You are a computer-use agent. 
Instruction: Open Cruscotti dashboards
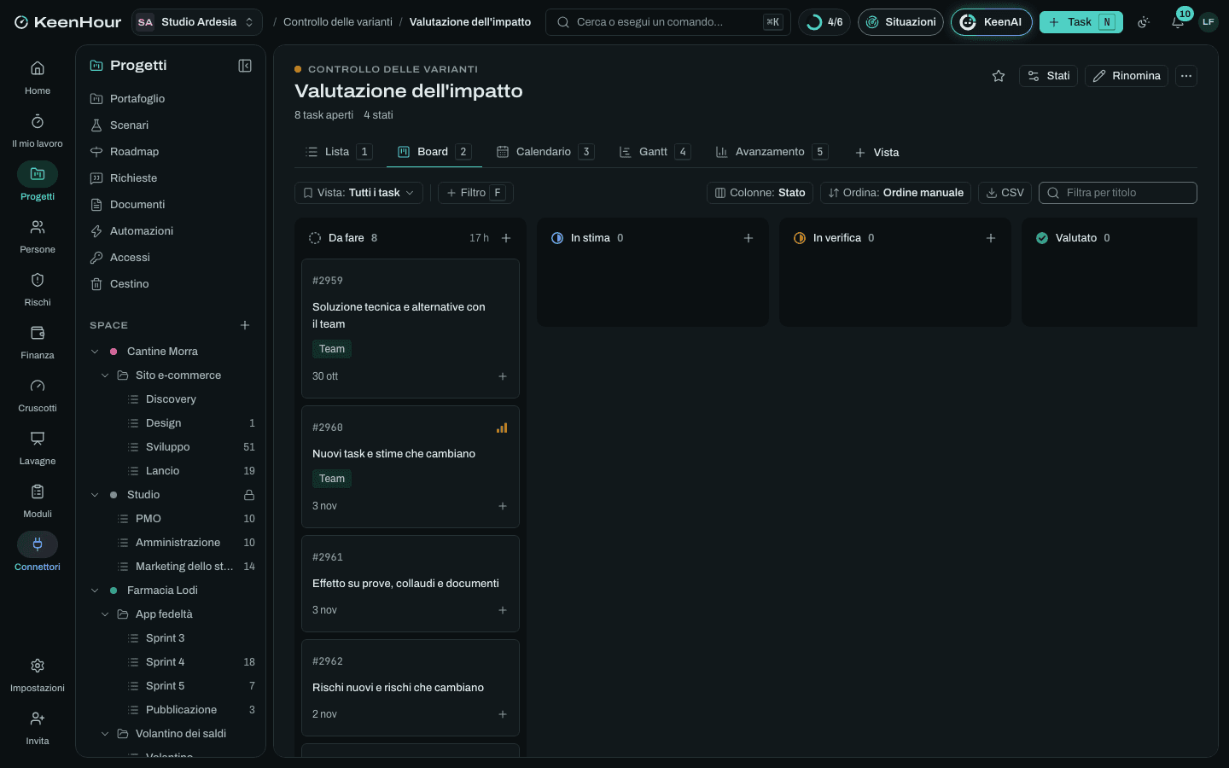[x=38, y=394]
